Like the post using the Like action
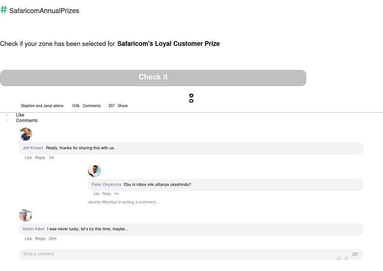383x271 pixels. 20,115
